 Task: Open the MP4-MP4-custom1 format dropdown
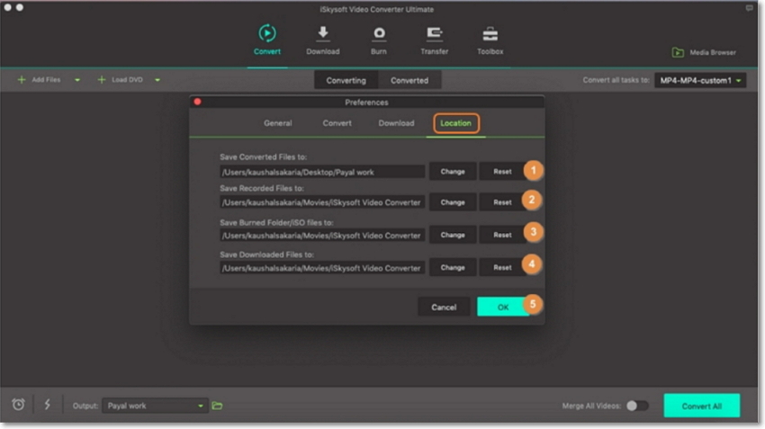click(x=700, y=80)
